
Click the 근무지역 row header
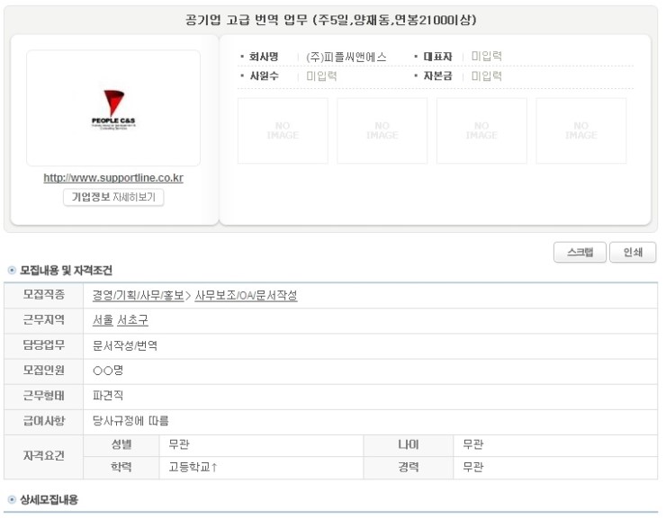44,320
